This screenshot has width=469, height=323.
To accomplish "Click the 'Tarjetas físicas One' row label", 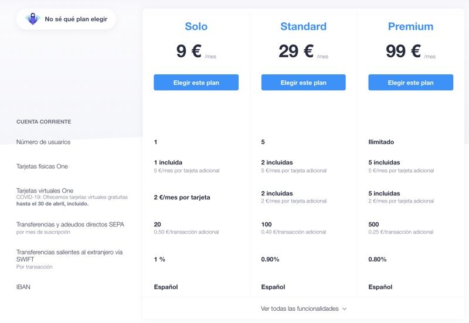I will (x=42, y=166).
